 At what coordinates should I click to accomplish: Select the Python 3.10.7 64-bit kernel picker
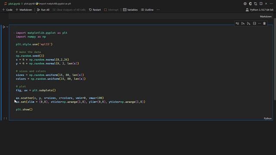click(x=260, y=10)
